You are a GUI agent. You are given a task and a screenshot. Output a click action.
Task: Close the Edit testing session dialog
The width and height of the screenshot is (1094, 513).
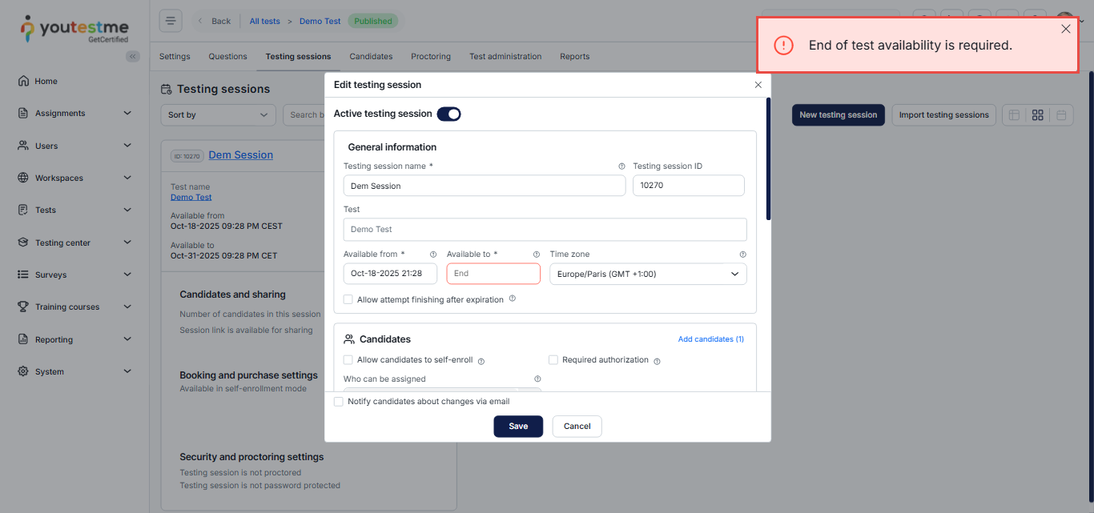(x=758, y=85)
